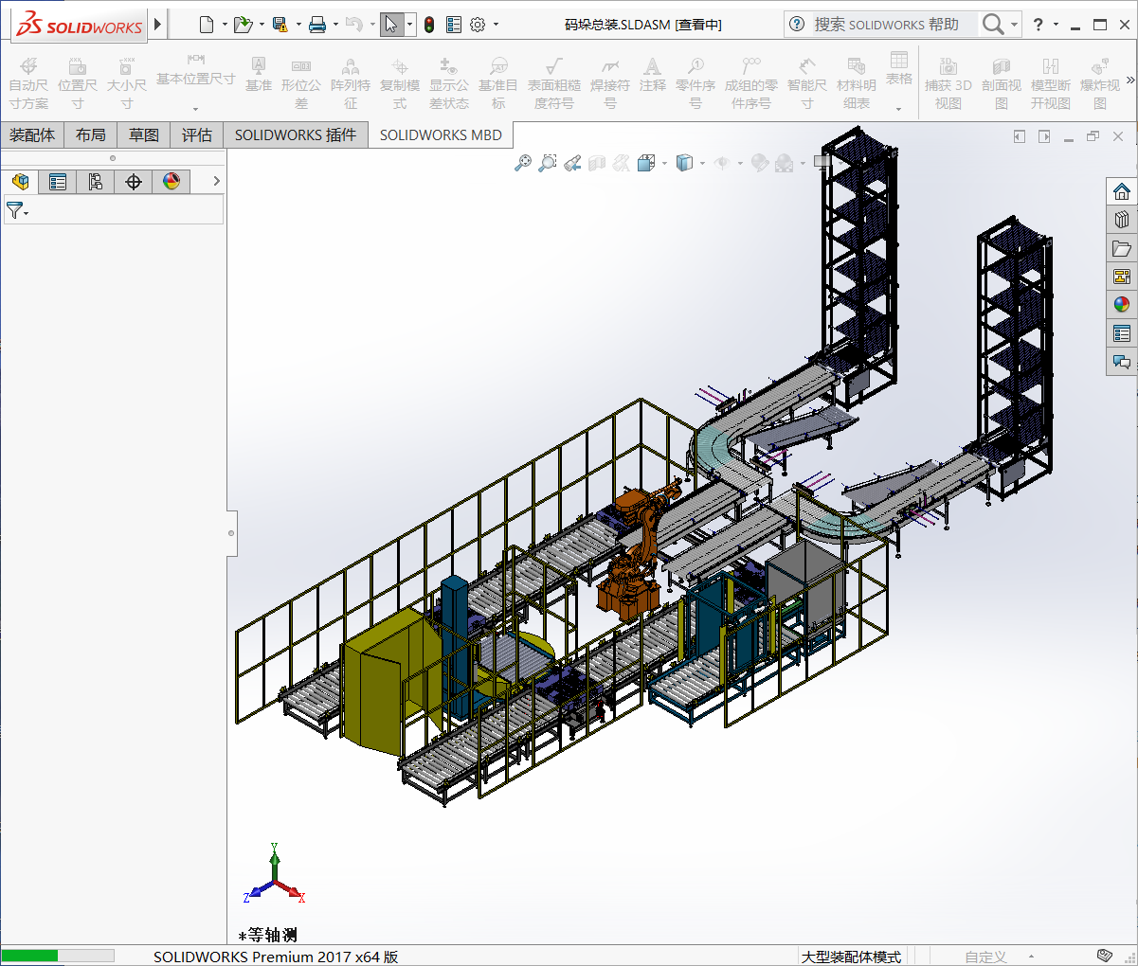
Task: Click the 剖面视图 command
Action: pos(1002,82)
